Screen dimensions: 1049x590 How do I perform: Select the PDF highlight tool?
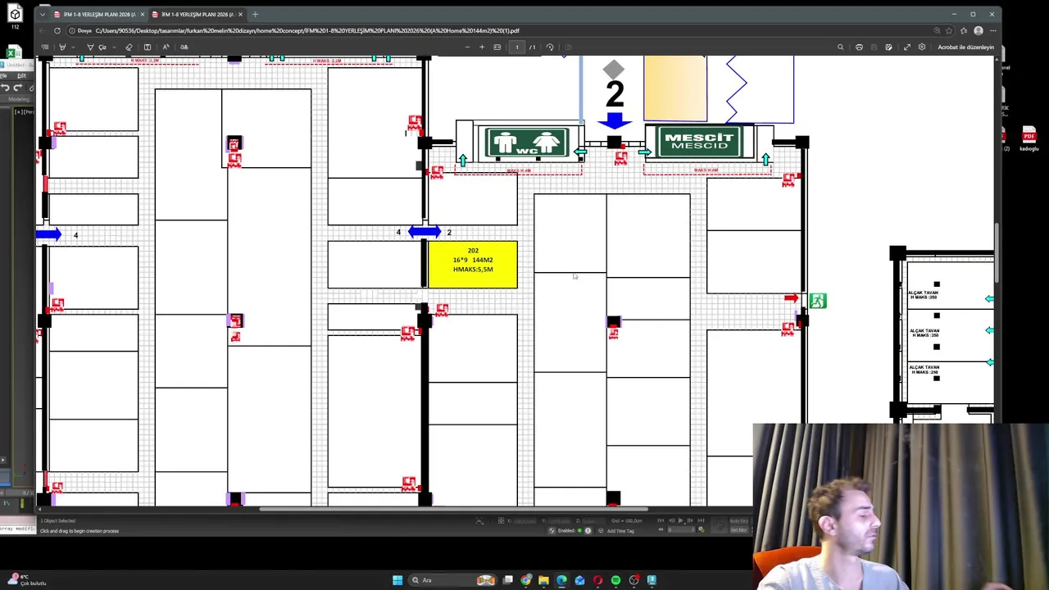point(62,47)
